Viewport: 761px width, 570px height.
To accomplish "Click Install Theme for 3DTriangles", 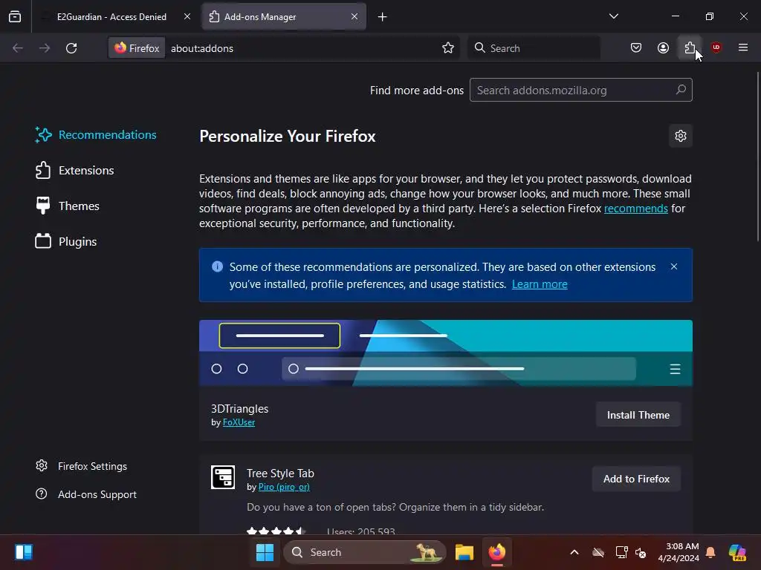I will 638,415.
